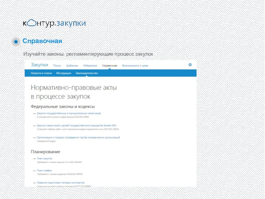Click the text 'Гражданский кодекс'
The width and height of the screenshot is (265, 199).
[46, 141]
